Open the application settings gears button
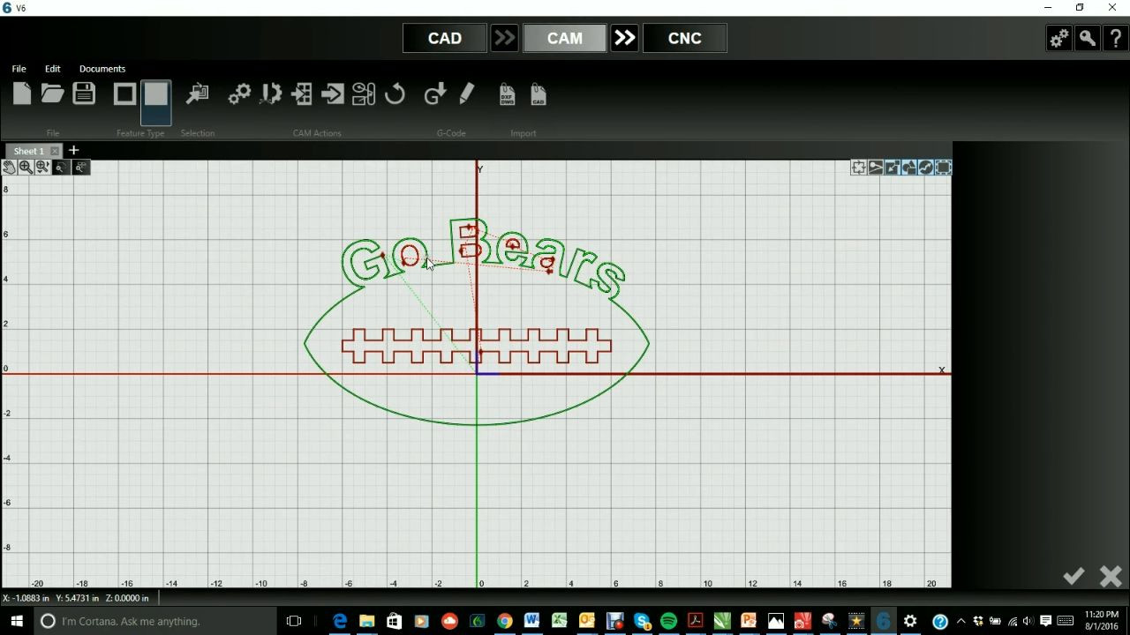The image size is (1130, 635). [1058, 38]
